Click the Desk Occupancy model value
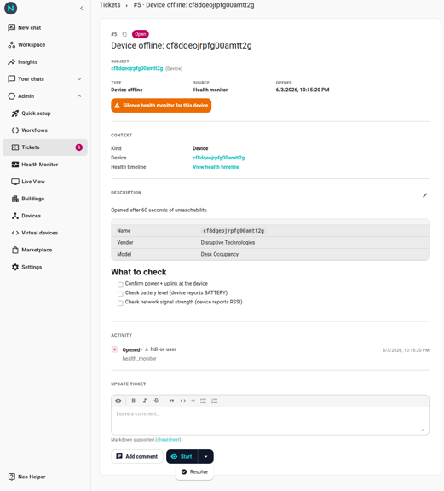The width and height of the screenshot is (444, 491). pyautogui.click(x=220, y=254)
